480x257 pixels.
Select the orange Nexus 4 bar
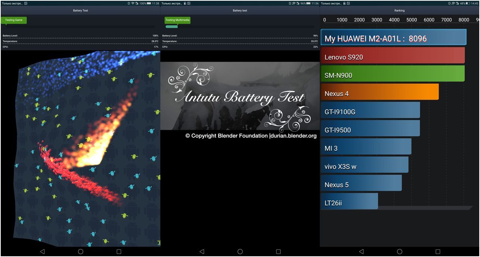tap(379, 93)
